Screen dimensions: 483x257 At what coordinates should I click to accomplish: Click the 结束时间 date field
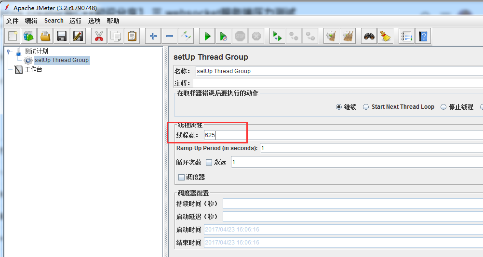pos(344,243)
